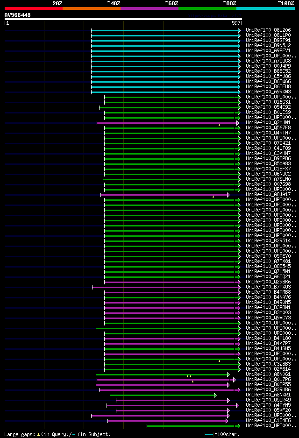
Task: Select the UniRef100_Q6NUC2 label
Action: [268, 174]
